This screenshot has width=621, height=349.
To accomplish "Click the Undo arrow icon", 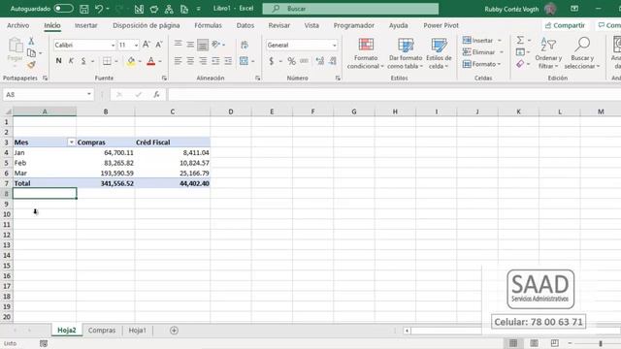I will [x=99, y=9].
